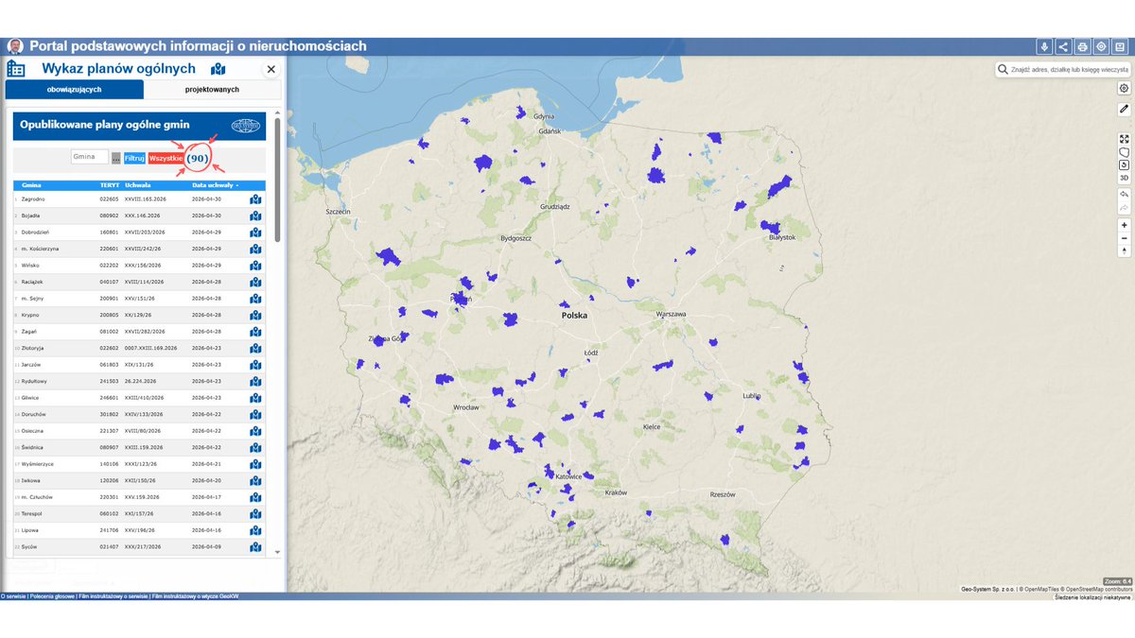Show Złotoryja plan on map
Image resolution: width=1135 pixels, height=638 pixels.
click(255, 348)
